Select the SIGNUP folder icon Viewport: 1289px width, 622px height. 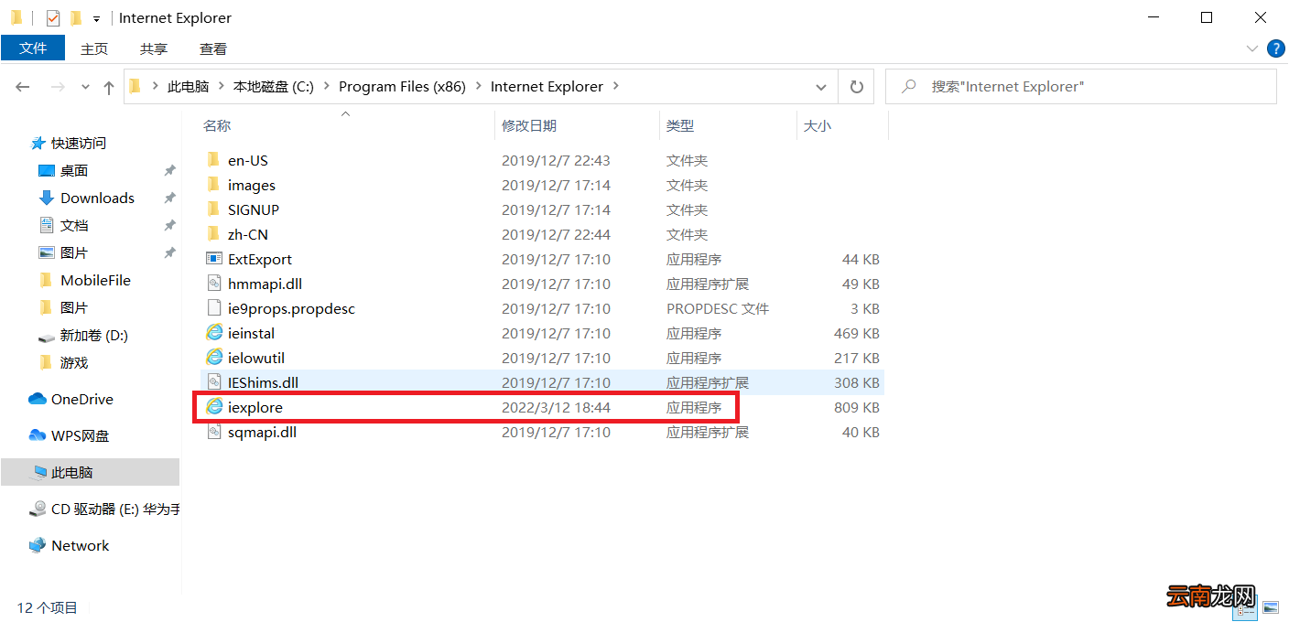pos(214,209)
